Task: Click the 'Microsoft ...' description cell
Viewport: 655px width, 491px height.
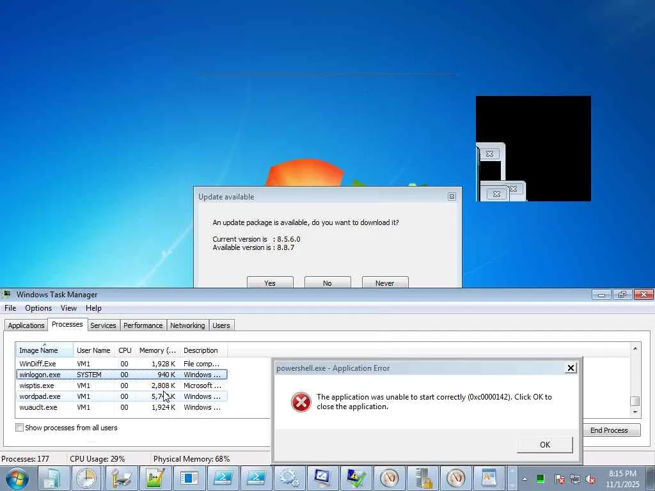Action: tap(202, 386)
